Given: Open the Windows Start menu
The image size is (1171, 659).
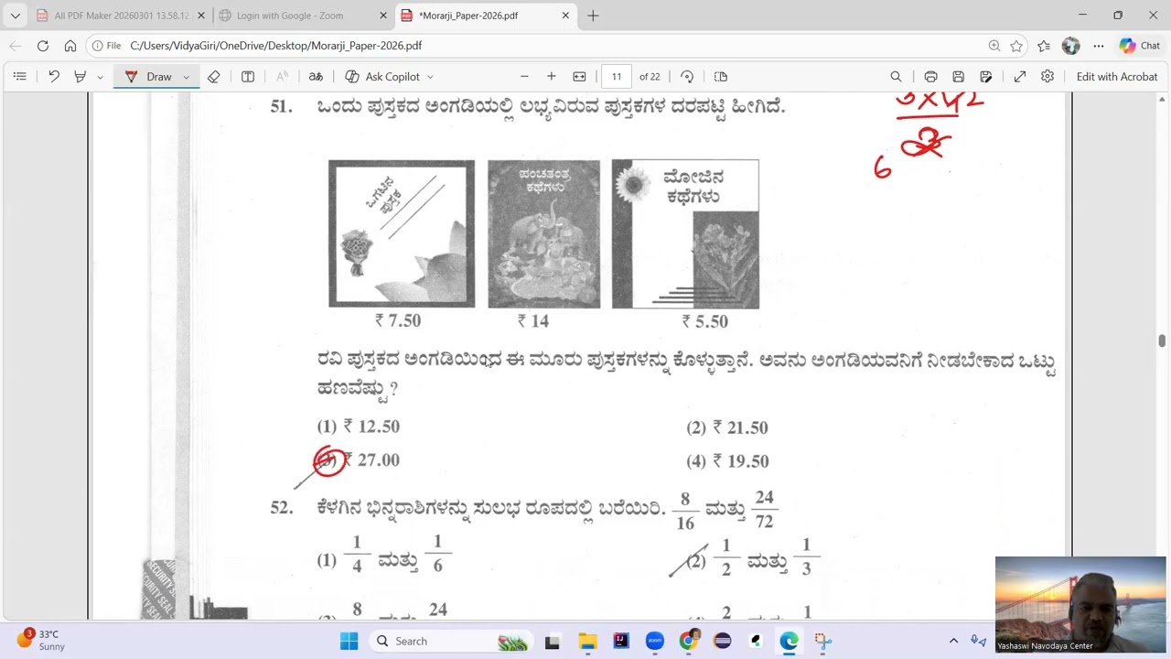Looking at the screenshot, I should 349,641.
